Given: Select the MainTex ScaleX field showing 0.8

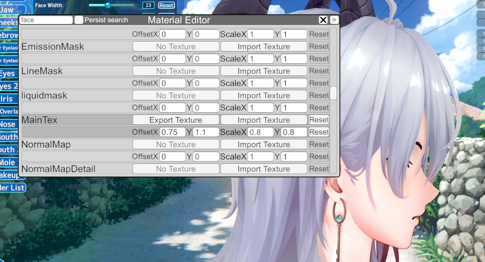Looking at the screenshot, I should (260, 132).
